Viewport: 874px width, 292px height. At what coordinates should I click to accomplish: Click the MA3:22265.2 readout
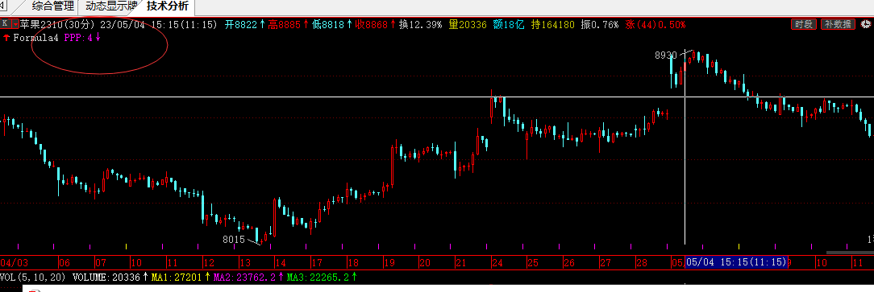(x=318, y=277)
